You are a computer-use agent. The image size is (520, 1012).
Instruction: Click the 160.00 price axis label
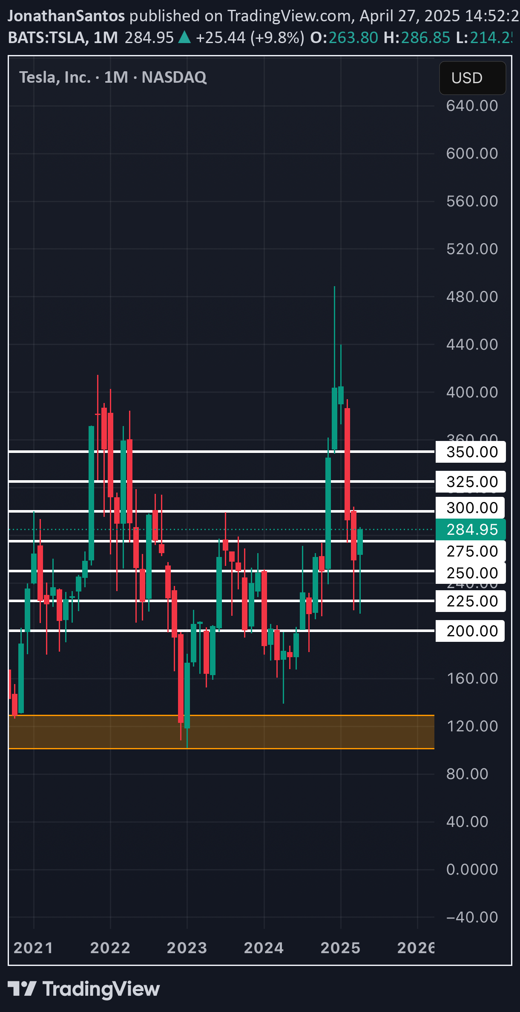tap(472, 679)
